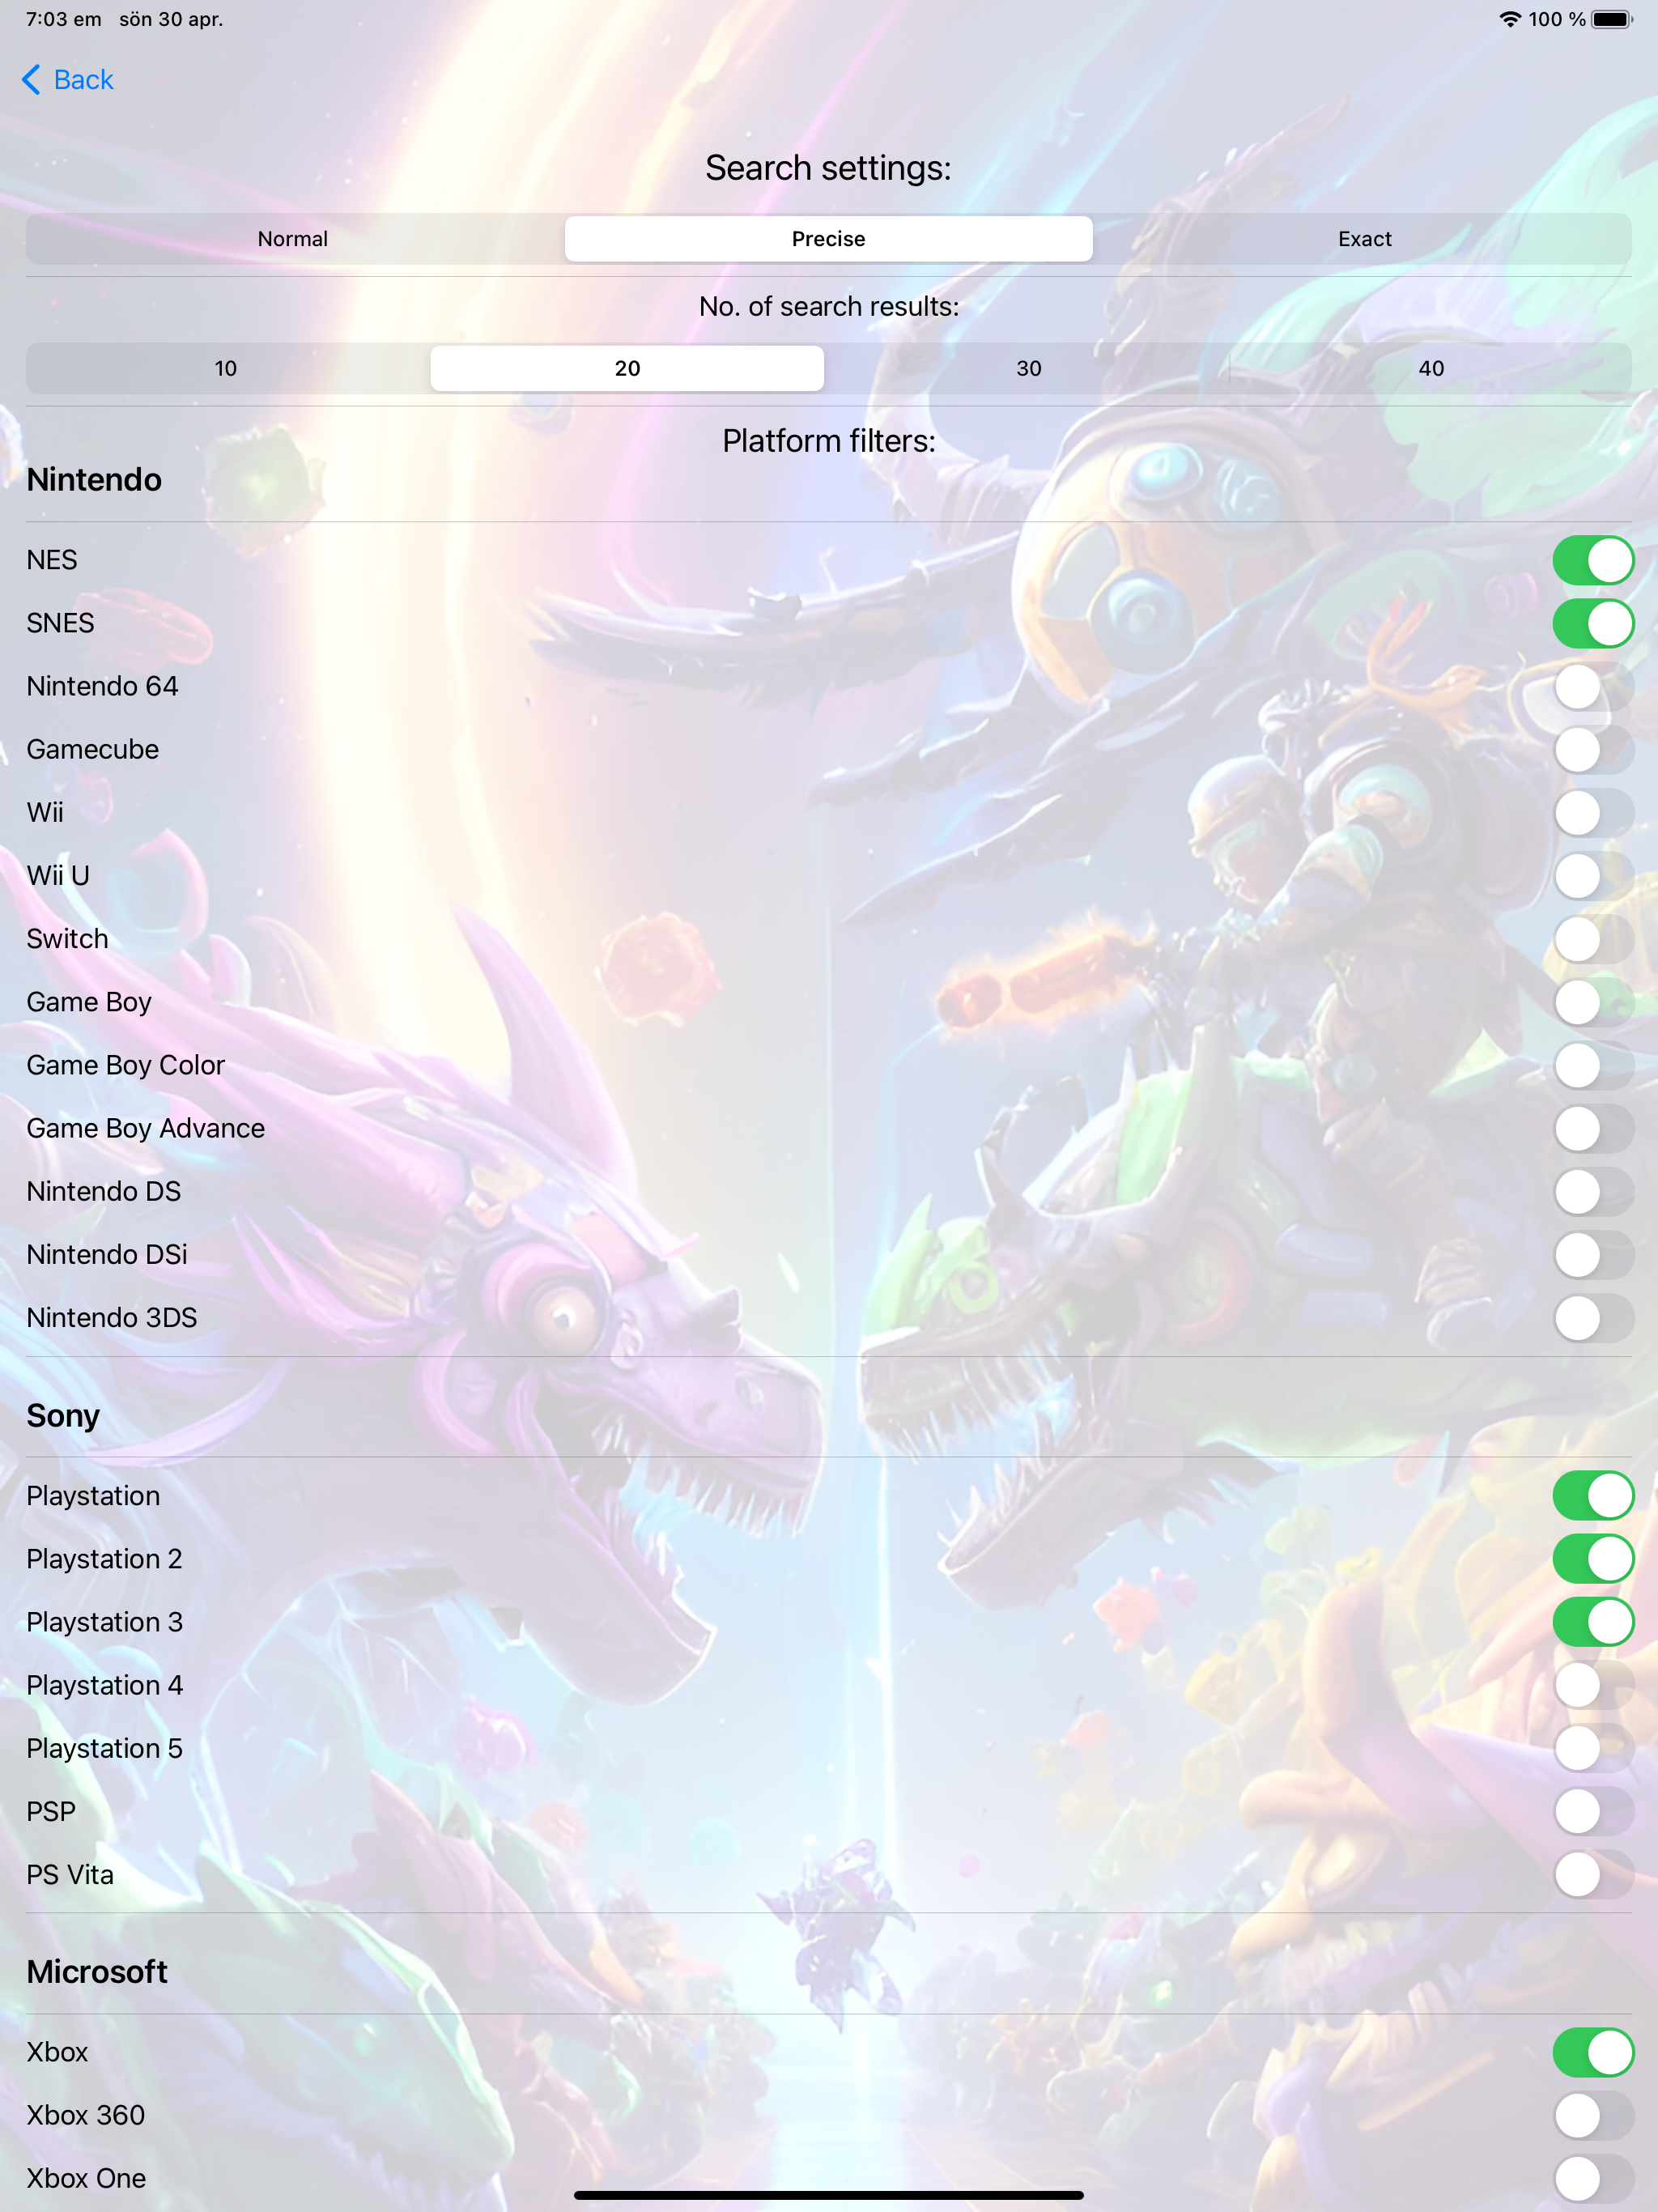Turn on the Nintendo 3DS toggle
Image resolution: width=1658 pixels, height=2212 pixels.
coord(1593,1318)
